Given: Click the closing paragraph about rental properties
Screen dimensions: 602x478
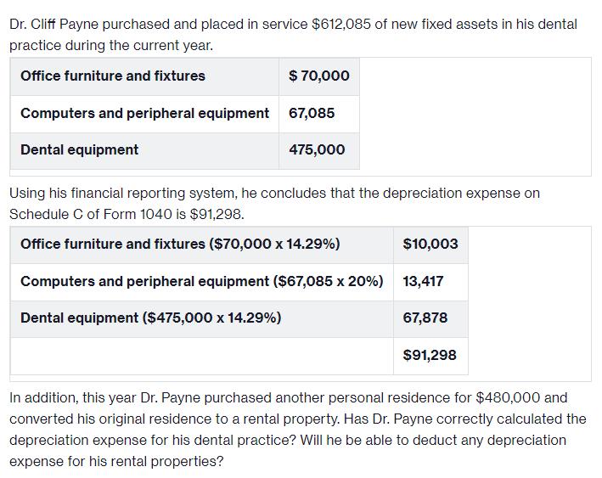Looking at the screenshot, I should (297, 430).
